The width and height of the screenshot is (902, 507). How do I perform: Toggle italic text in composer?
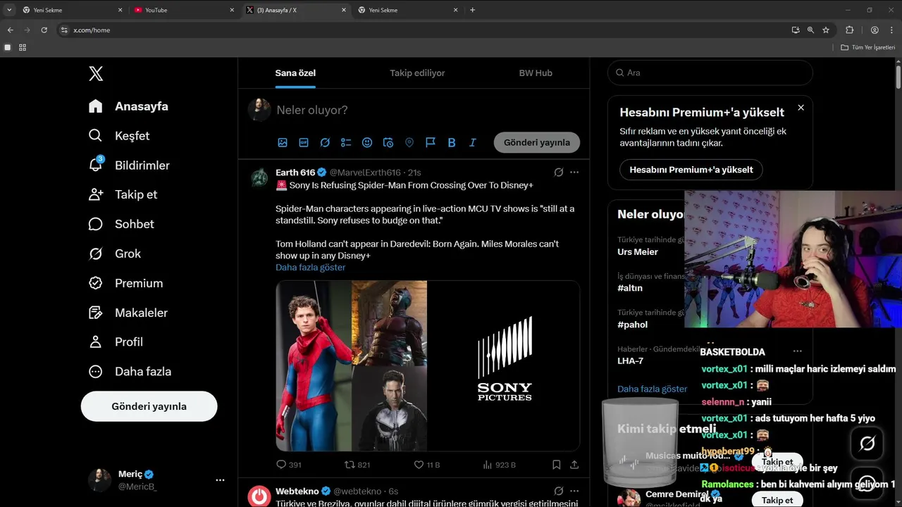tap(473, 142)
